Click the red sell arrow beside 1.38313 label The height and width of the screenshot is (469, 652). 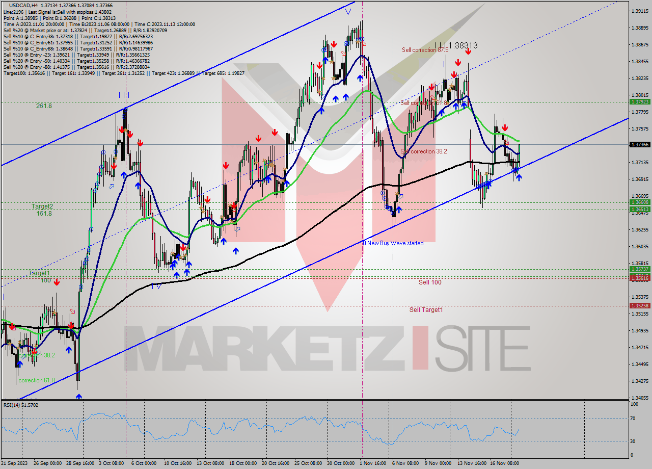click(468, 51)
